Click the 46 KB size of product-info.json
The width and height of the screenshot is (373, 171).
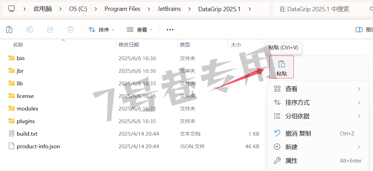point(252,146)
